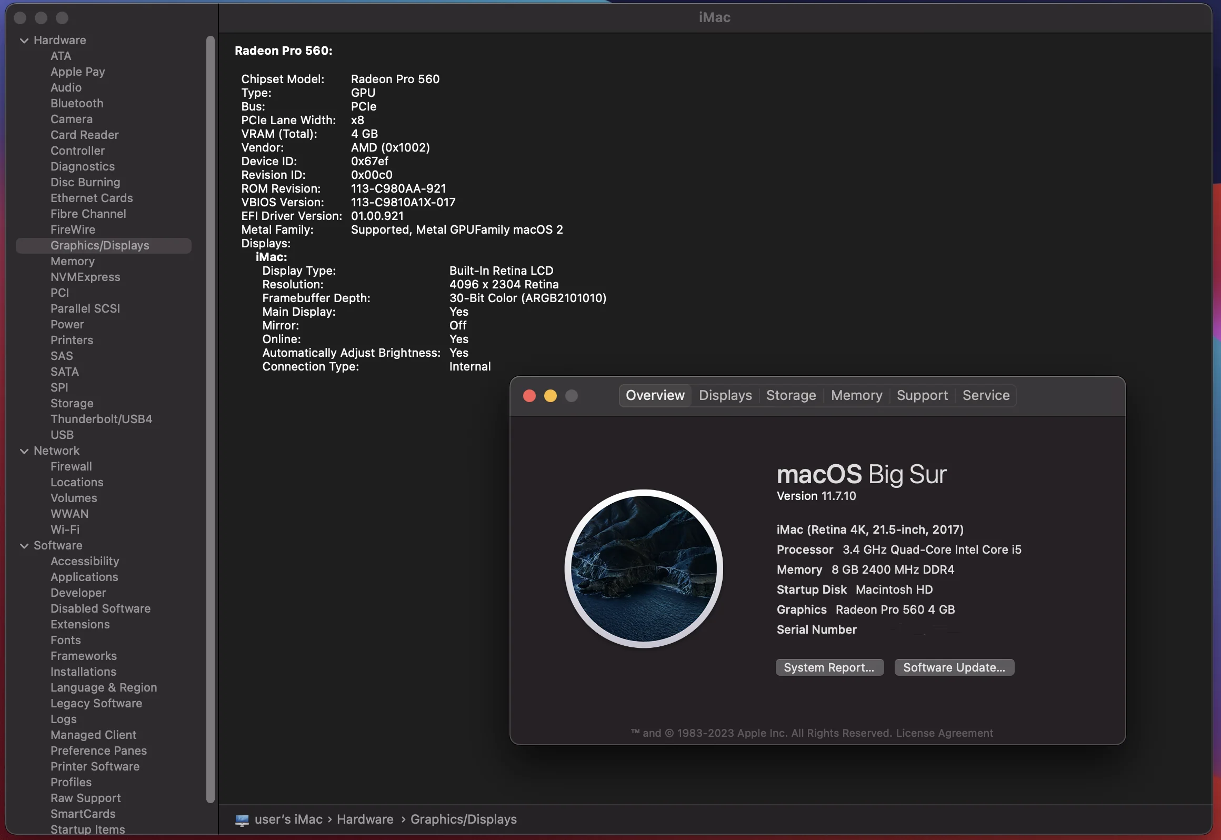Image resolution: width=1221 pixels, height=840 pixels.
Task: Click Hardware in the bottom path bar
Action: tap(365, 819)
